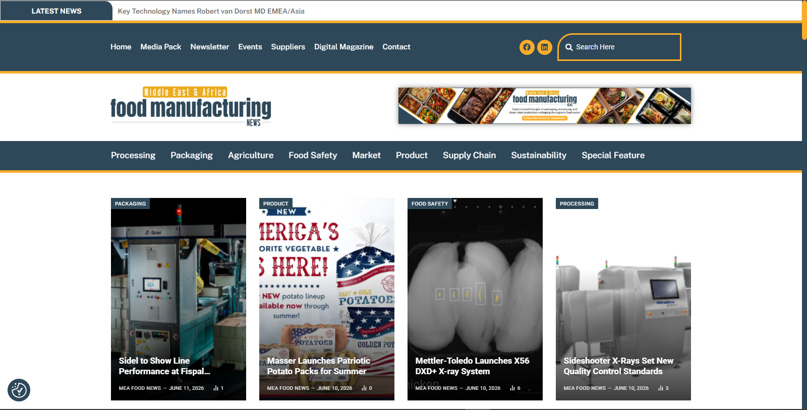Select Food Safety category tab
The image size is (807, 410).
click(x=313, y=156)
